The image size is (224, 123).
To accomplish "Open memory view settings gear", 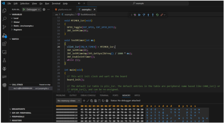I will tap(107, 101).
